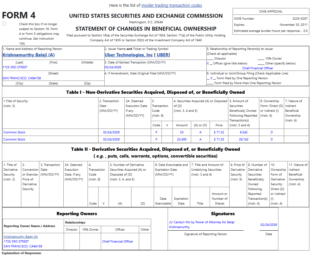Click beneficially owned amount 28,742
The image size is (312, 258).
coord(244,139)
